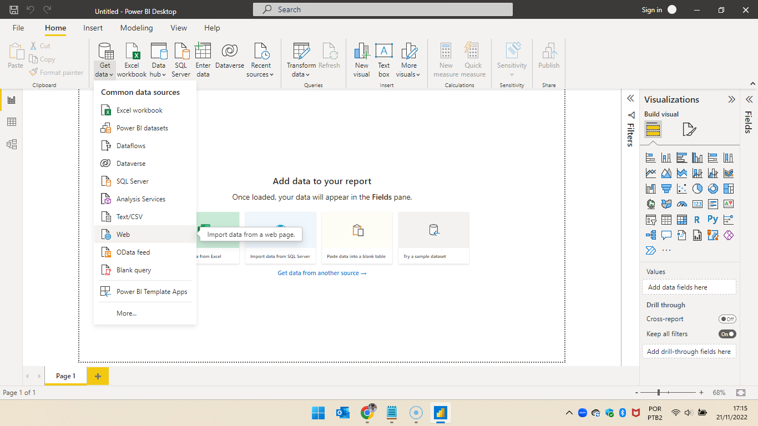Select the area chart visual
The width and height of the screenshot is (758, 426).
666,173
